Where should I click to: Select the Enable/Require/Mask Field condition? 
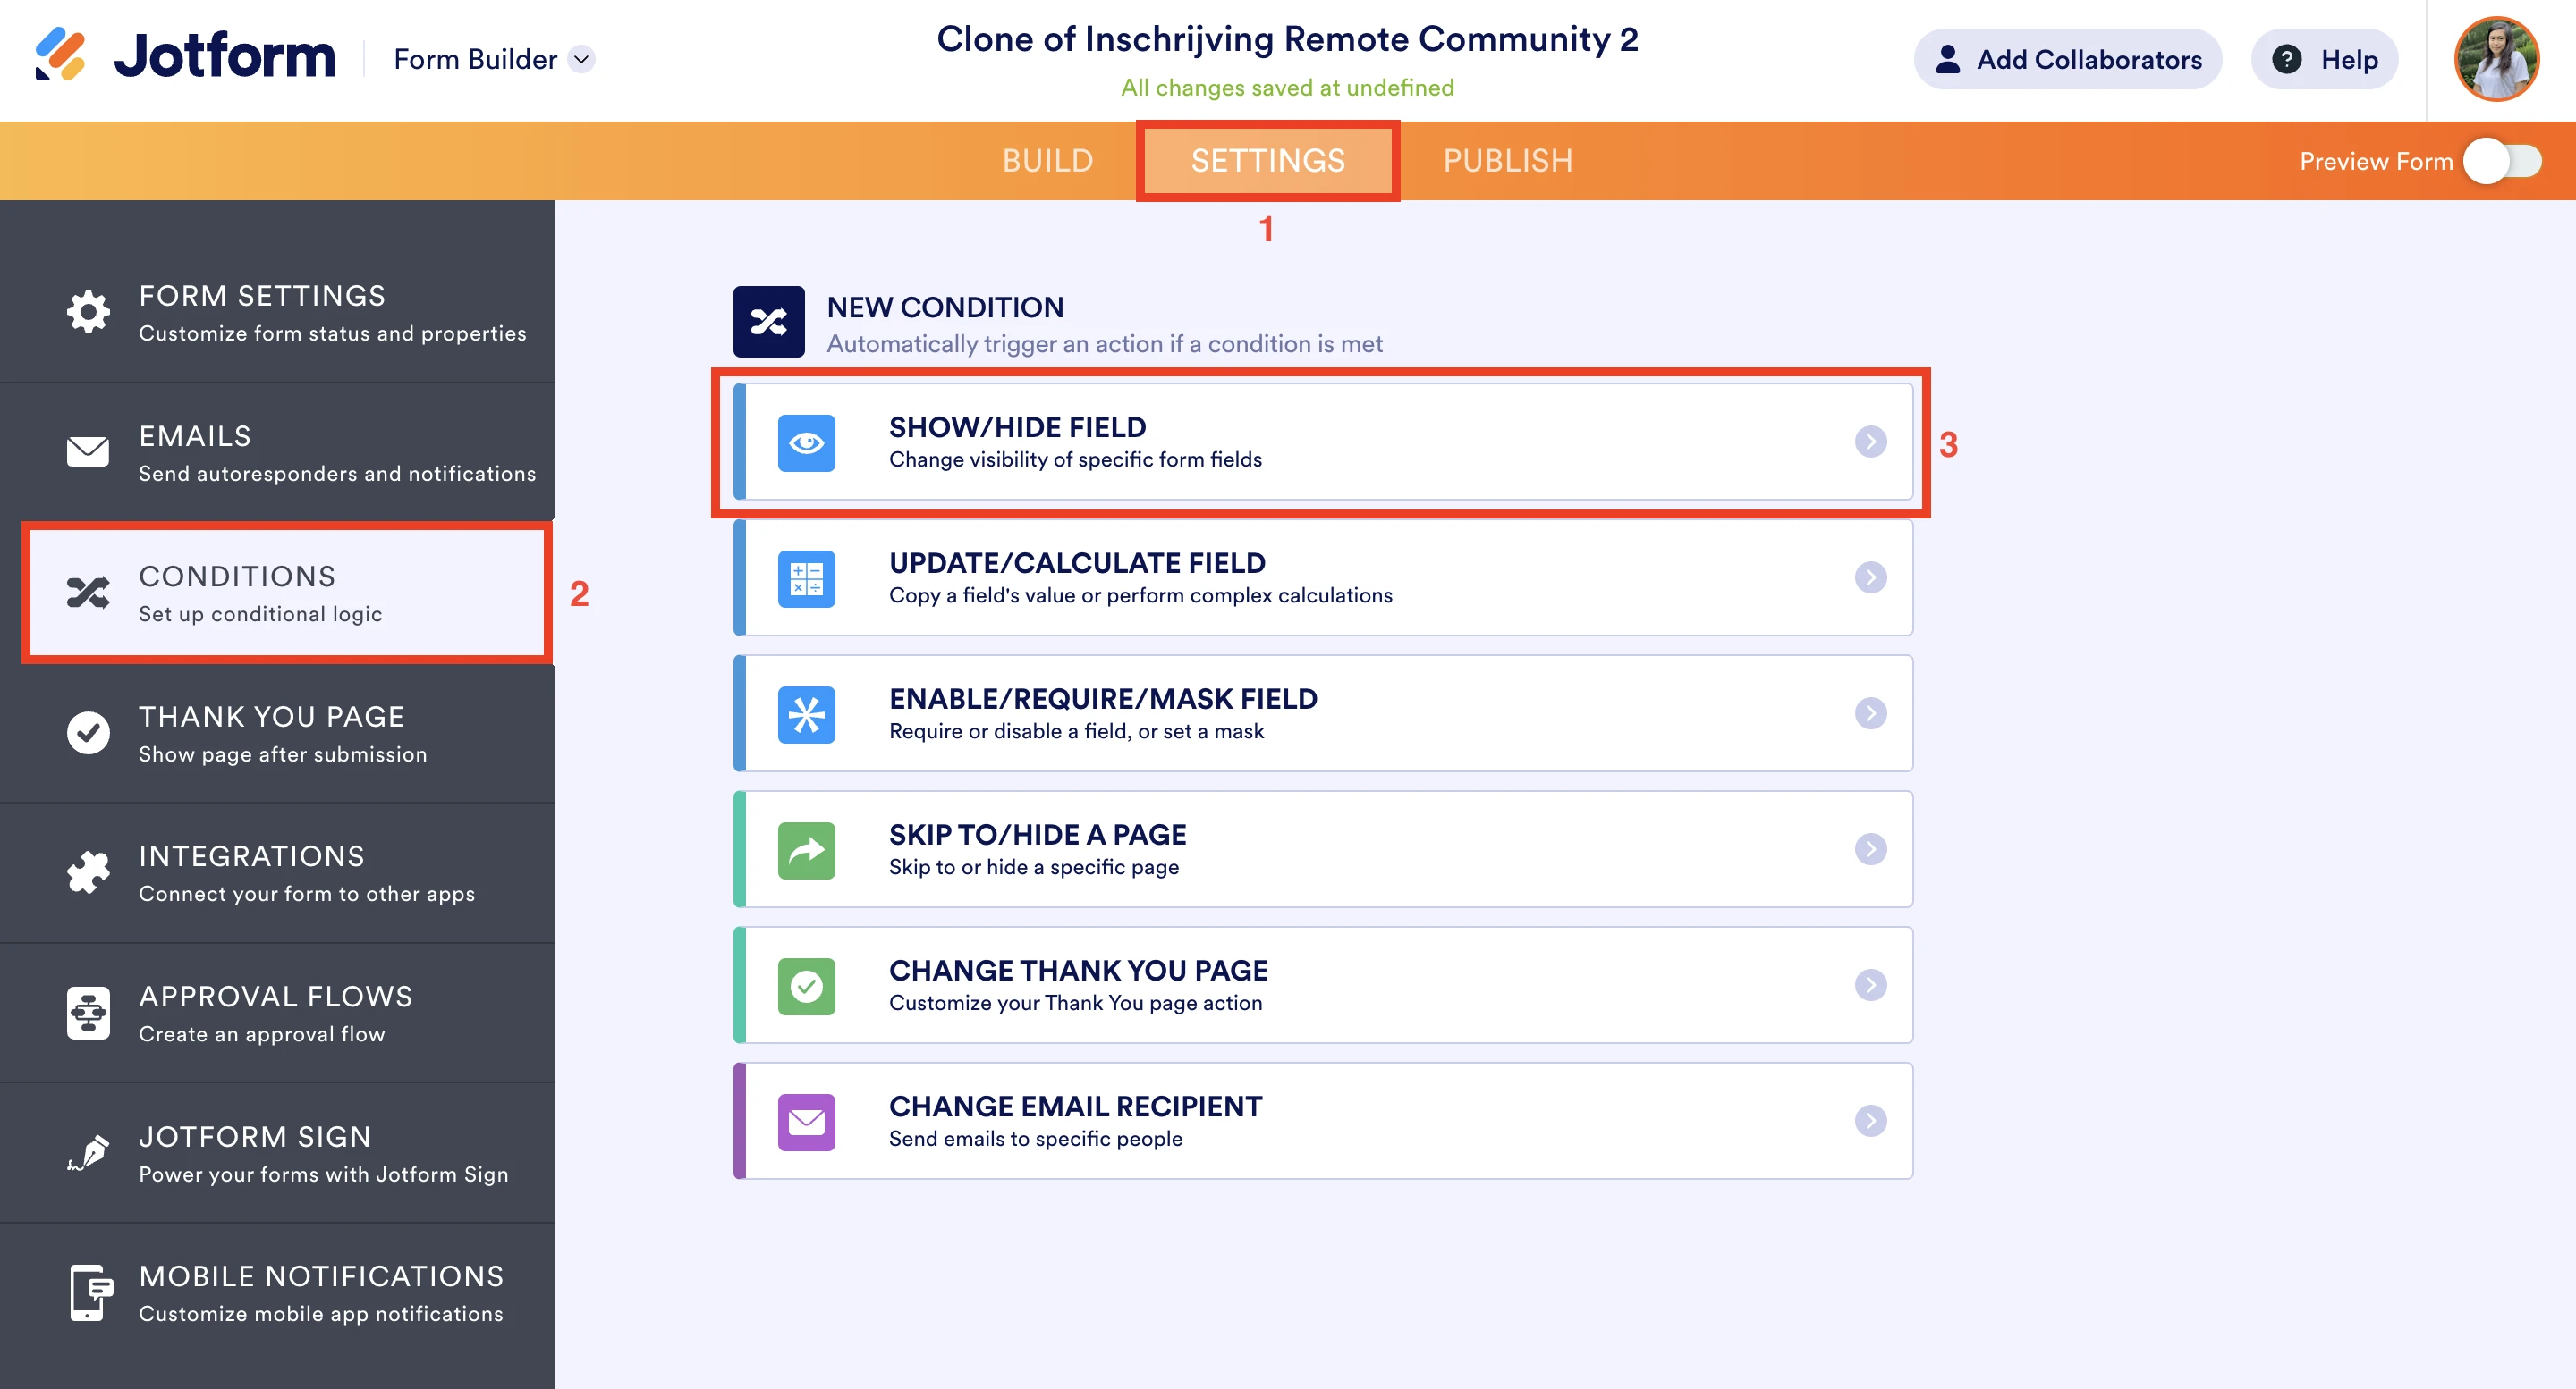point(1103,712)
